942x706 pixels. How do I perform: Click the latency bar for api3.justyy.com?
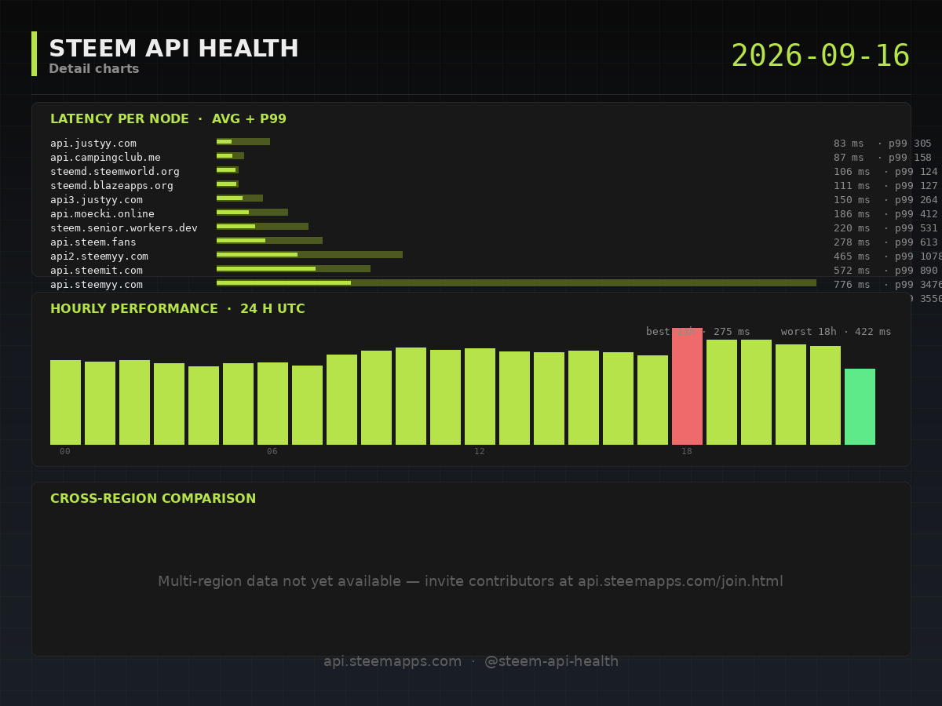click(239, 198)
